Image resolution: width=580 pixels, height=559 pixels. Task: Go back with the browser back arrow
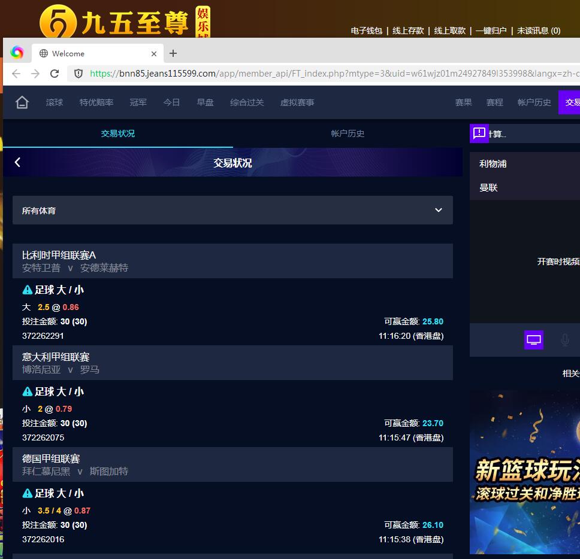tap(16, 74)
